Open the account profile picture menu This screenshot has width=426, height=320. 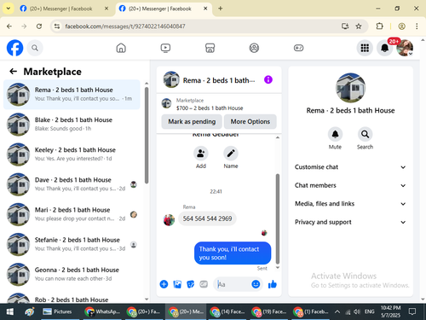click(405, 48)
